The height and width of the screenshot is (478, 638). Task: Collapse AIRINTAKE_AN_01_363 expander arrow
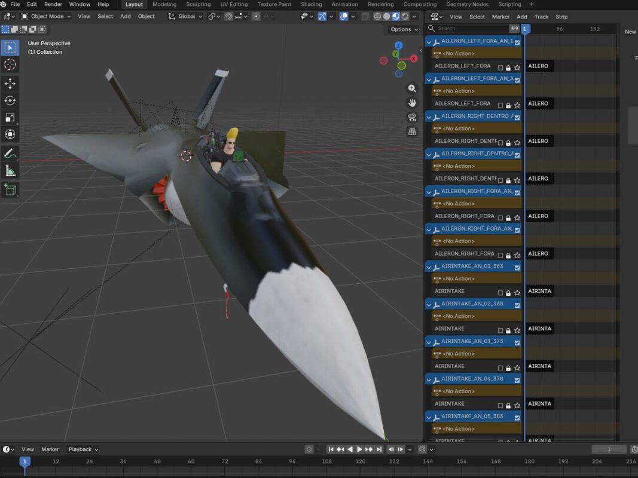coord(429,267)
